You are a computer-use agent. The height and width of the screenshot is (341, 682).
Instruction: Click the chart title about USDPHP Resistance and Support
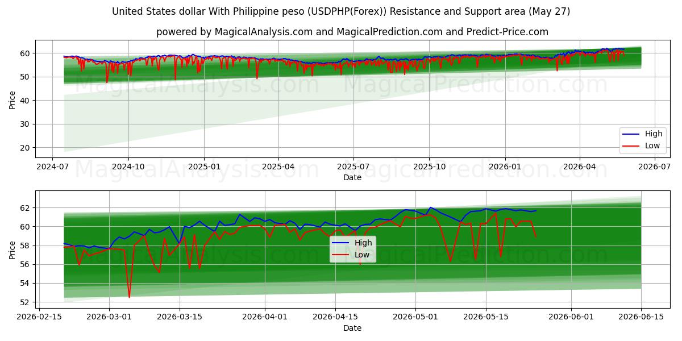click(x=341, y=11)
